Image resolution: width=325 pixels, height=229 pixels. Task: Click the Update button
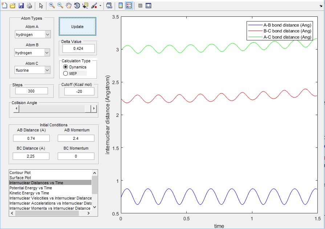(x=77, y=27)
